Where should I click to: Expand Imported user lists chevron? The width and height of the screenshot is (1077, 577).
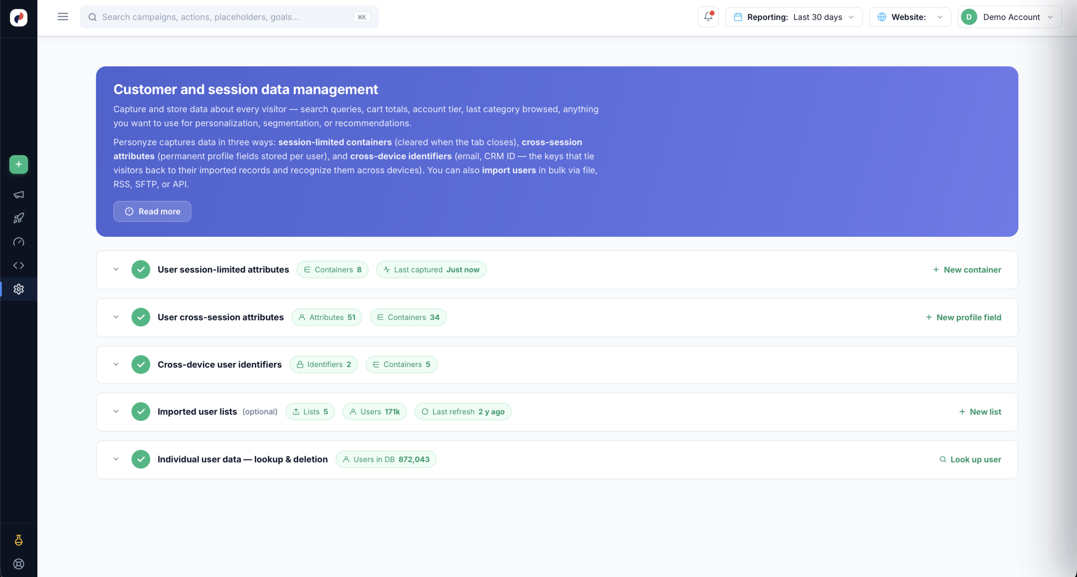116,411
